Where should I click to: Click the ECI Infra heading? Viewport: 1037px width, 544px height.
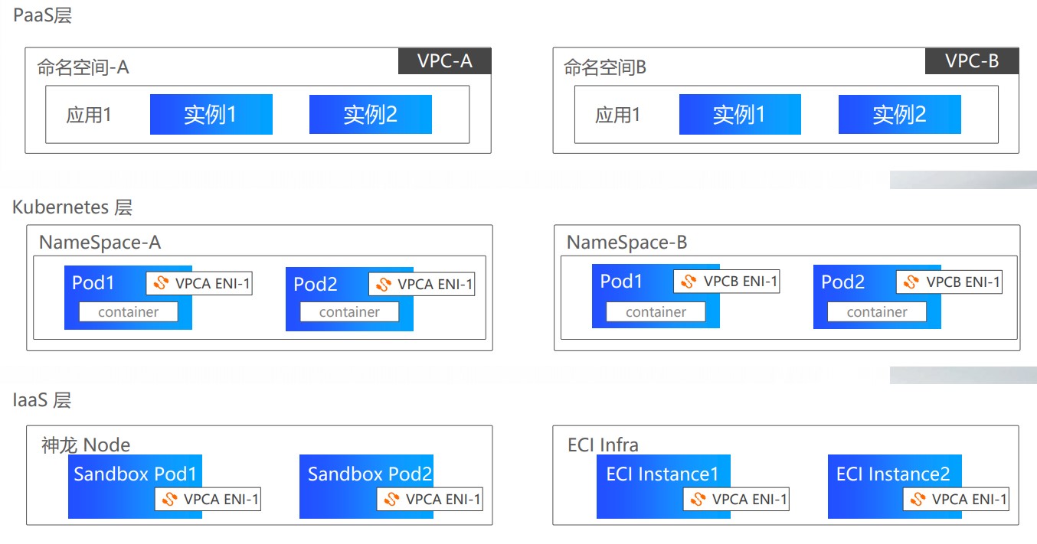[x=603, y=445]
